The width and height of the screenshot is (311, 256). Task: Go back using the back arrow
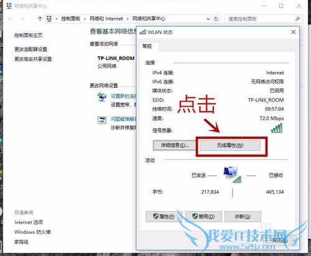(11, 19)
